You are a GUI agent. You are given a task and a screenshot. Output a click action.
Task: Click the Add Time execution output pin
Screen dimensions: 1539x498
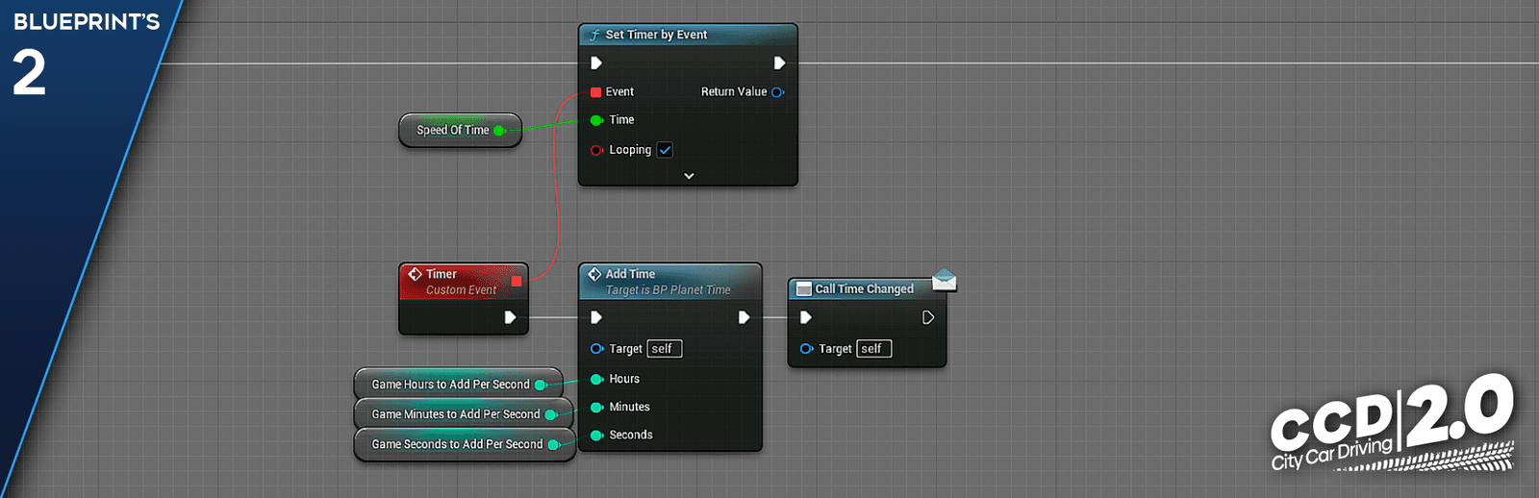click(744, 317)
